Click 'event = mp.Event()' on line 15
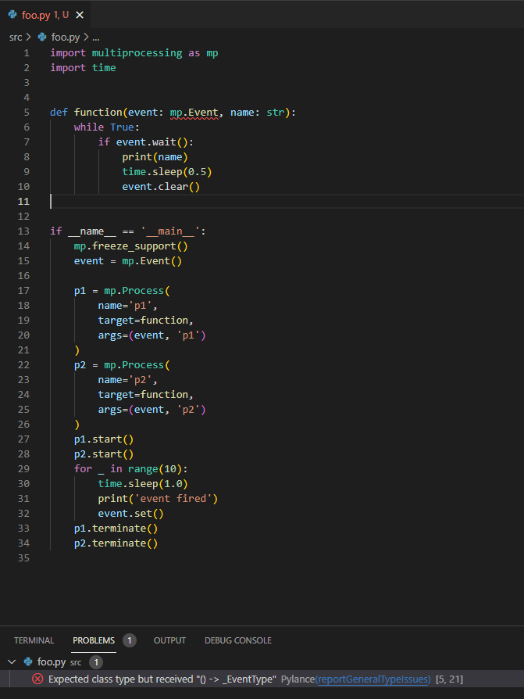Screen dimensions: 524x699 click(x=128, y=261)
